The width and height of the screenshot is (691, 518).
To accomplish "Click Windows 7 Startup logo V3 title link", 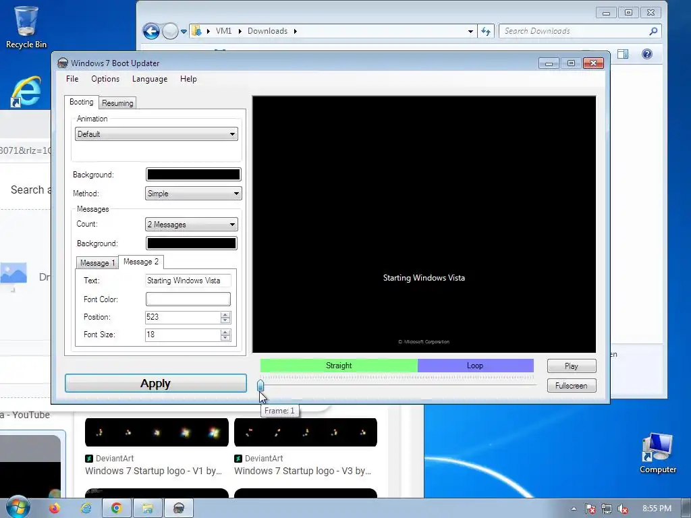I will [x=303, y=471].
